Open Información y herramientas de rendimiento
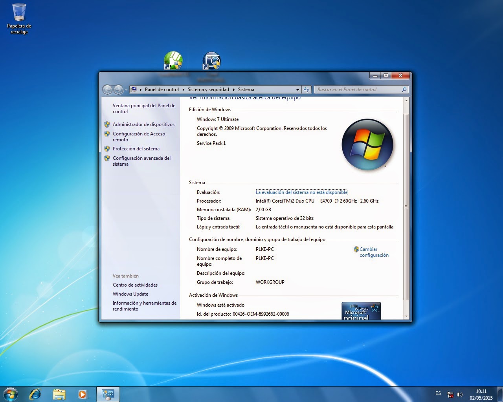 click(144, 306)
